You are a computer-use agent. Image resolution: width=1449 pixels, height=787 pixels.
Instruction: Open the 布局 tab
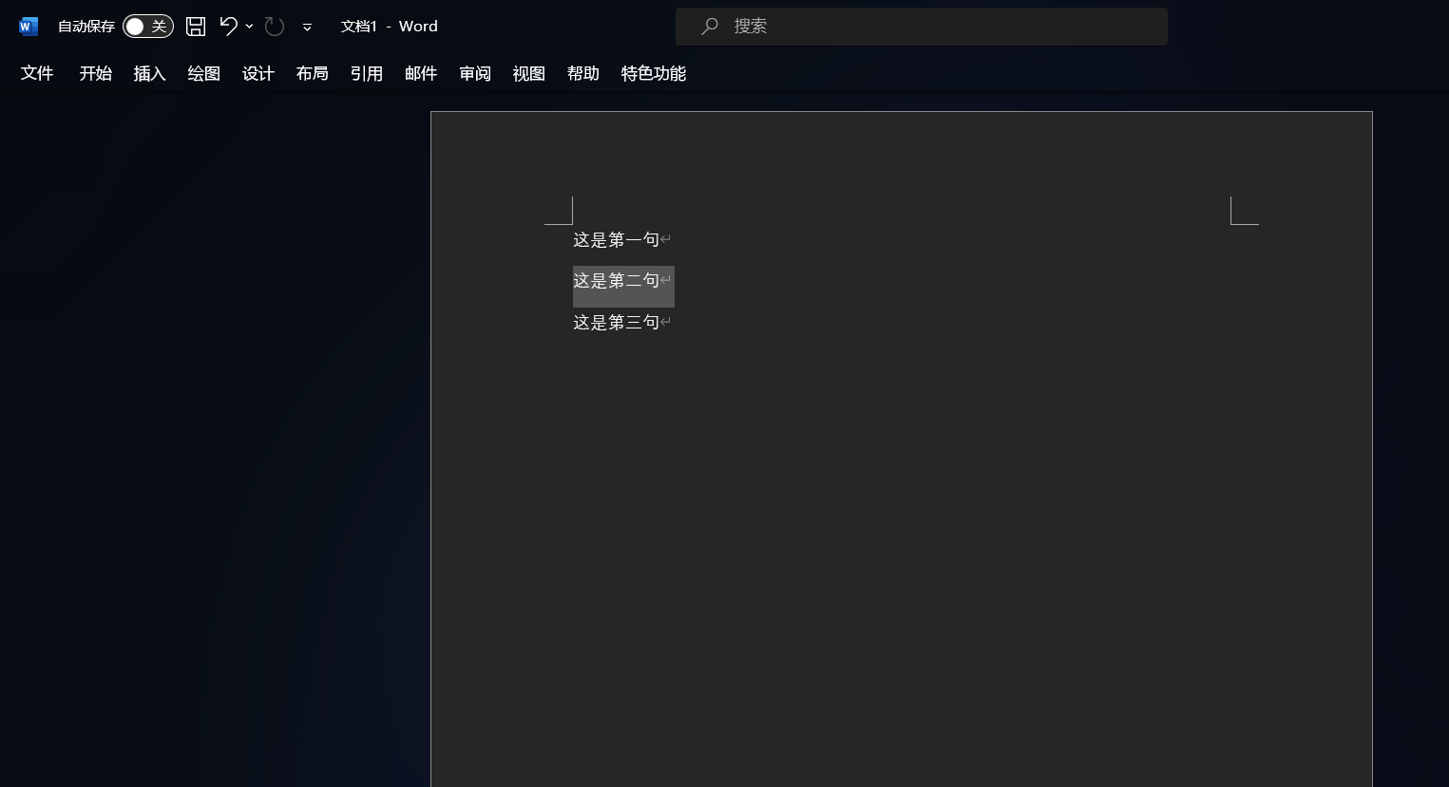click(x=312, y=74)
